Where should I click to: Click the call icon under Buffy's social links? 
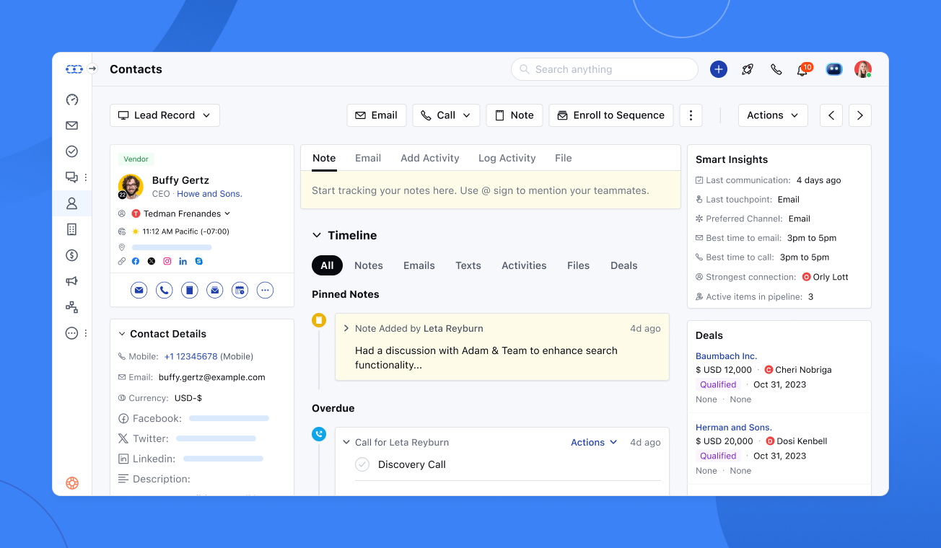click(164, 289)
